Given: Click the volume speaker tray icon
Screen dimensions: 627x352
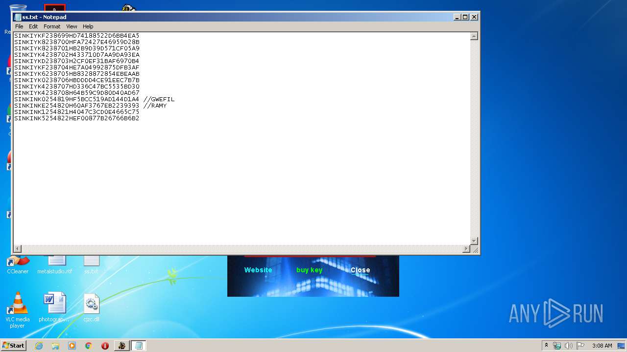Looking at the screenshot, I should (569, 346).
